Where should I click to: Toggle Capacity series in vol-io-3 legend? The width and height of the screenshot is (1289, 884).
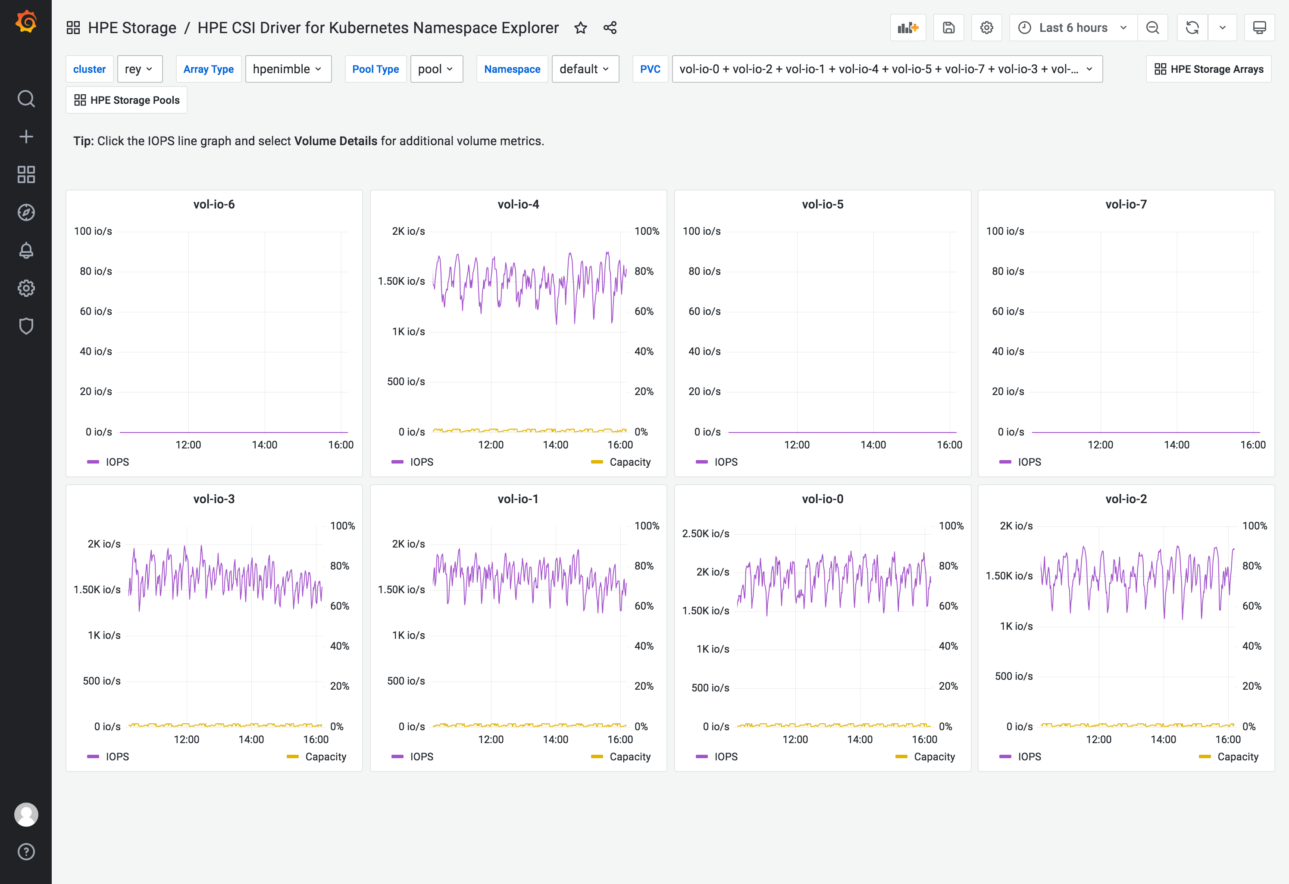coord(325,756)
